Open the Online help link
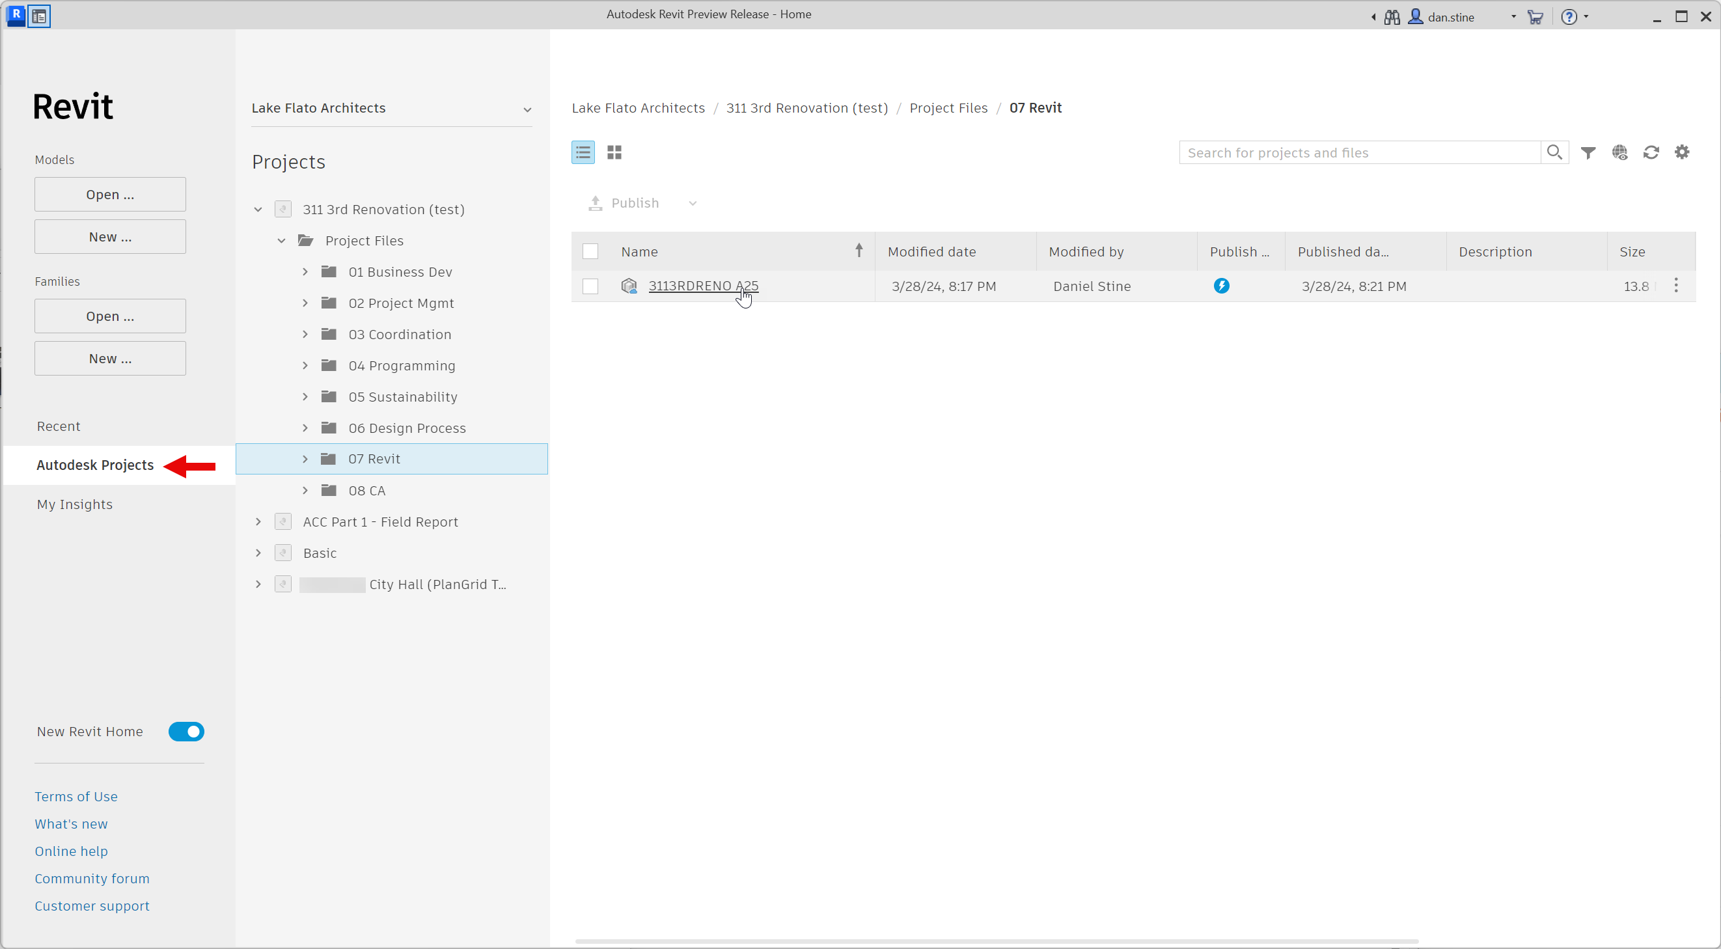 click(71, 851)
